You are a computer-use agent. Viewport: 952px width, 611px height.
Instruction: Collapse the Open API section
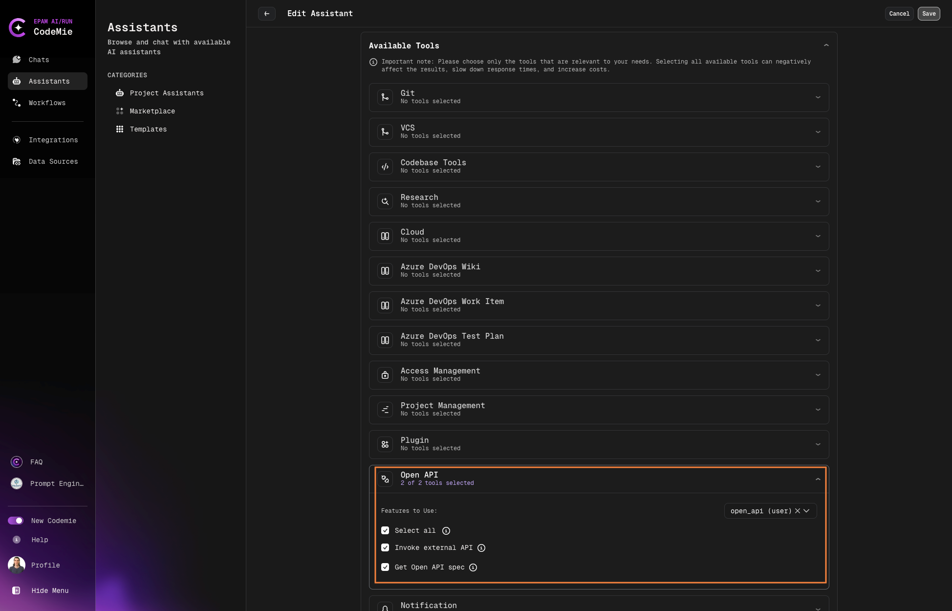tap(819, 479)
